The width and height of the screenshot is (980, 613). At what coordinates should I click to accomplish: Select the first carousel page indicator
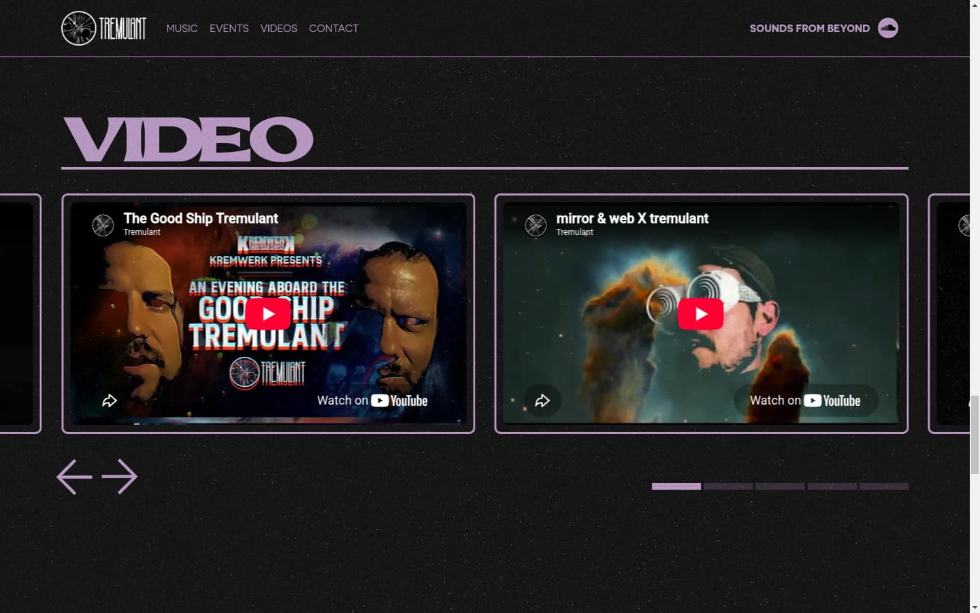click(x=676, y=486)
